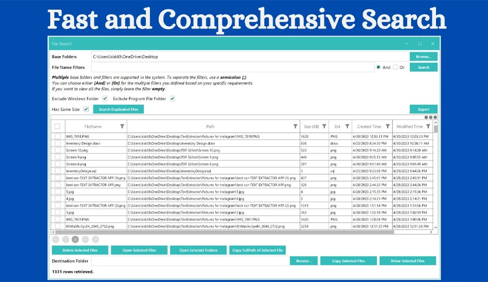
Task: Open the Ext column filter funnel
Action: point(347,126)
